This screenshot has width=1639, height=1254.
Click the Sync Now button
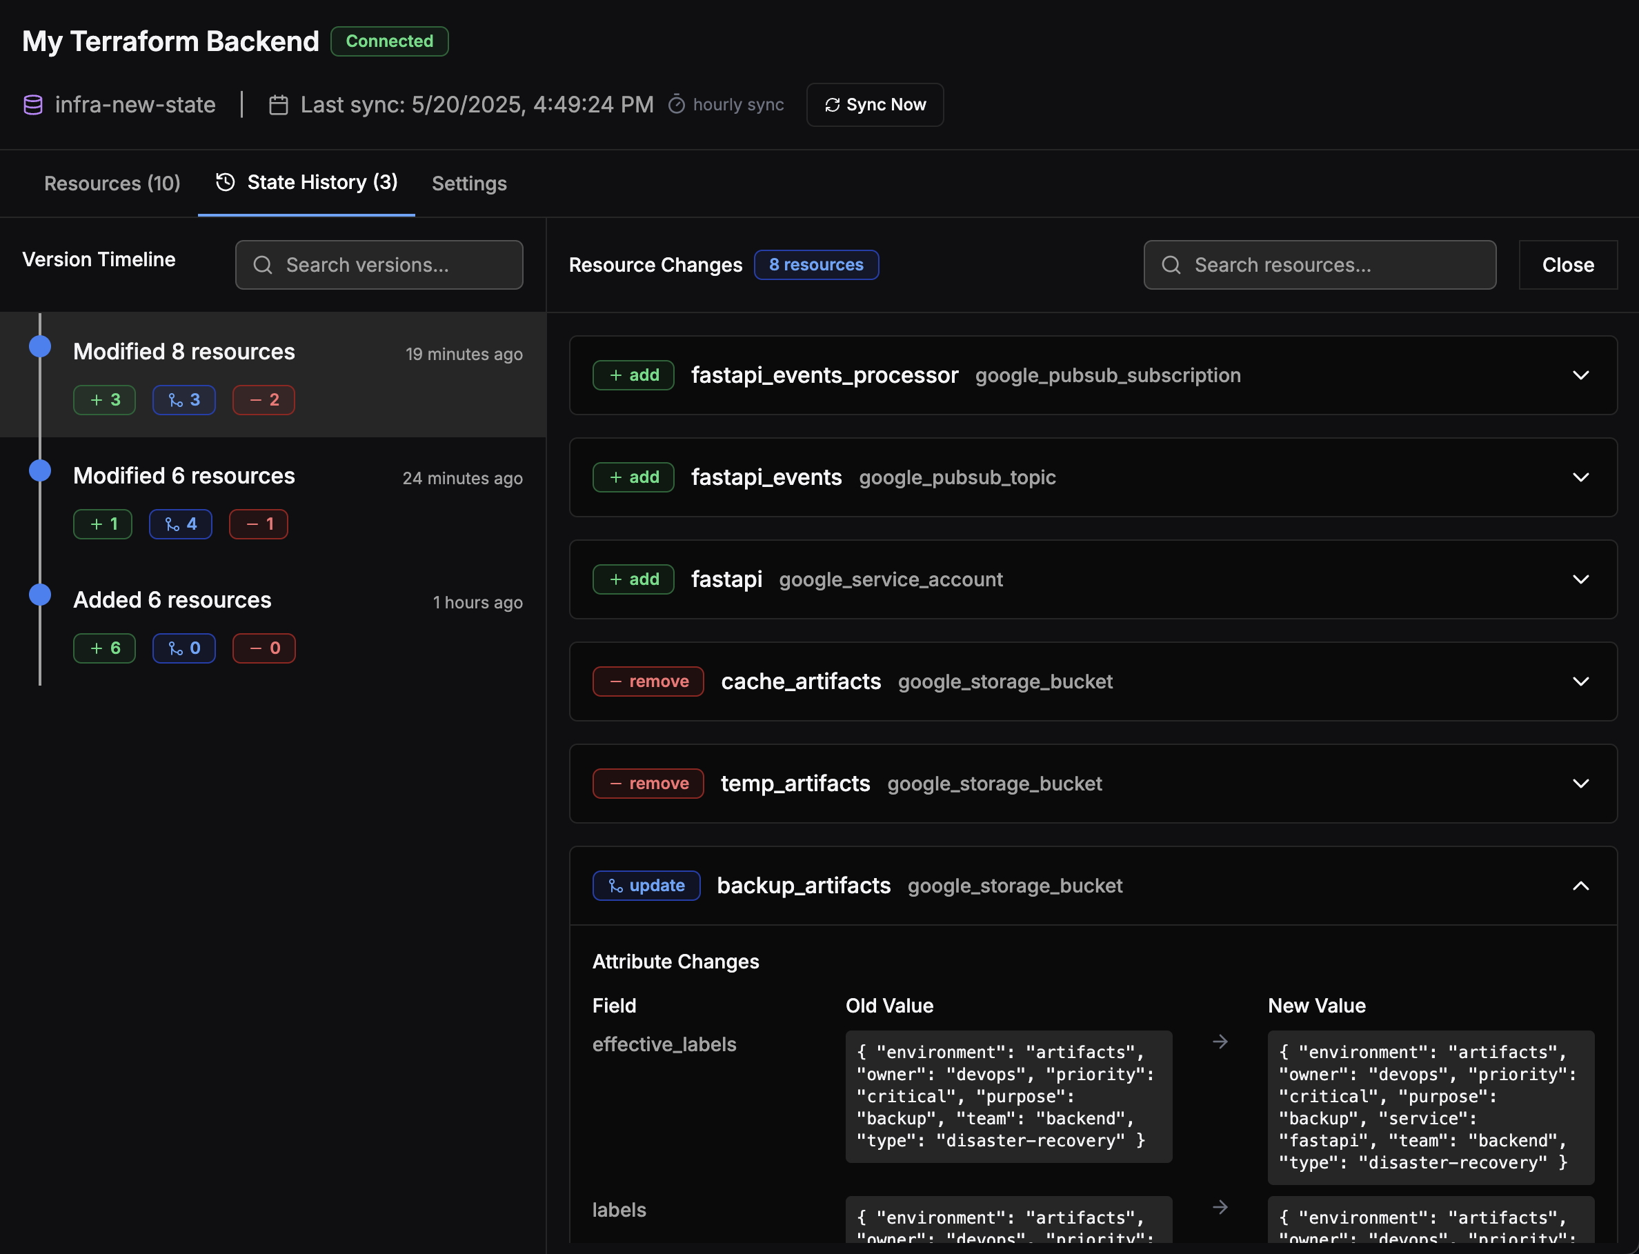click(875, 105)
